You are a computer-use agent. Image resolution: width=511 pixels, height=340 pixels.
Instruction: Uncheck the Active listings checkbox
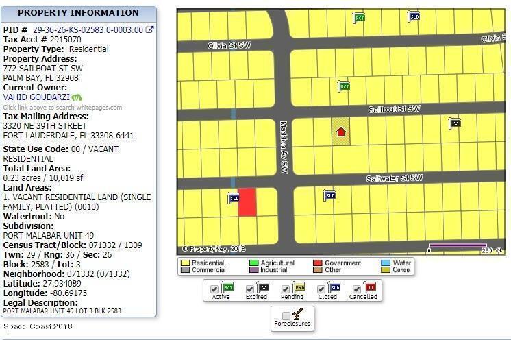click(x=214, y=289)
